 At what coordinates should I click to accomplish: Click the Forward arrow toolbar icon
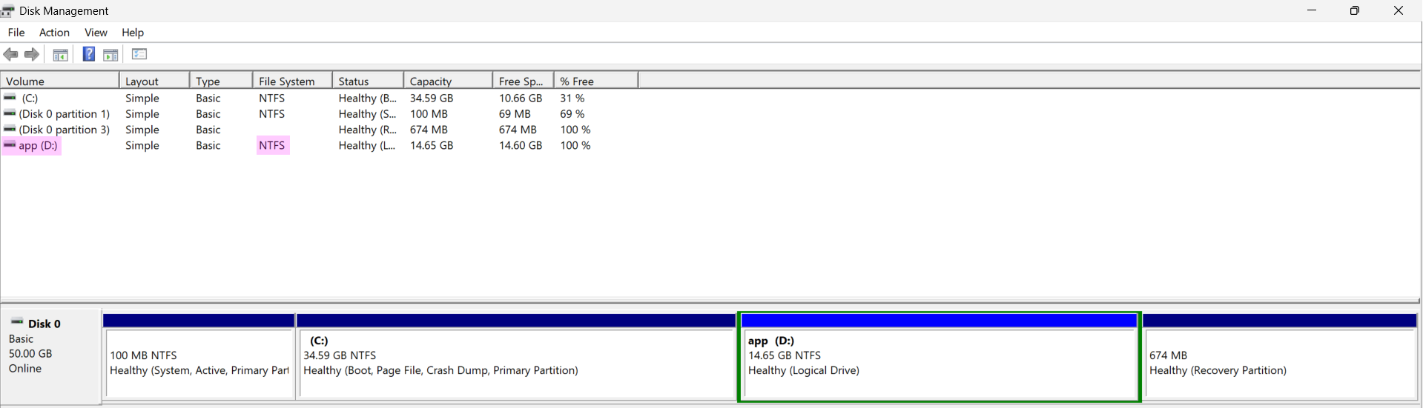tap(32, 54)
